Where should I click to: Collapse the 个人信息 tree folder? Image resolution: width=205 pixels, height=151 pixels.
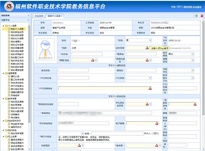[x=3, y=26]
